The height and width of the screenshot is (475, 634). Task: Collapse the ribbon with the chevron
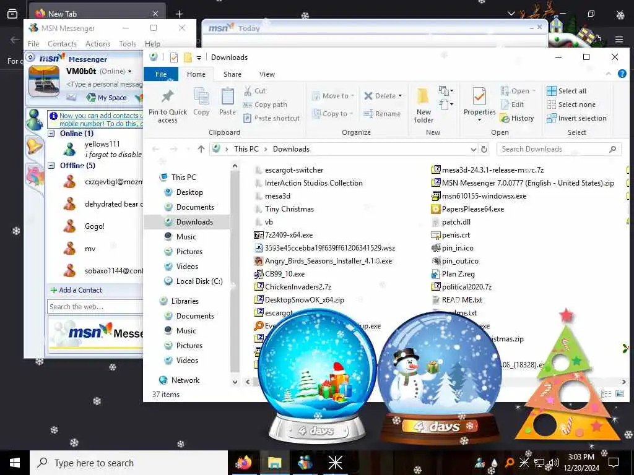pyautogui.click(x=608, y=74)
